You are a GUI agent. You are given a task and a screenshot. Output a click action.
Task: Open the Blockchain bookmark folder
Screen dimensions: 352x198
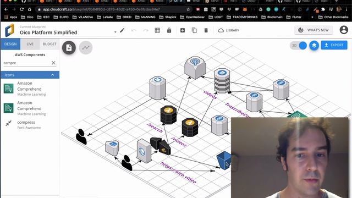pos(272,17)
